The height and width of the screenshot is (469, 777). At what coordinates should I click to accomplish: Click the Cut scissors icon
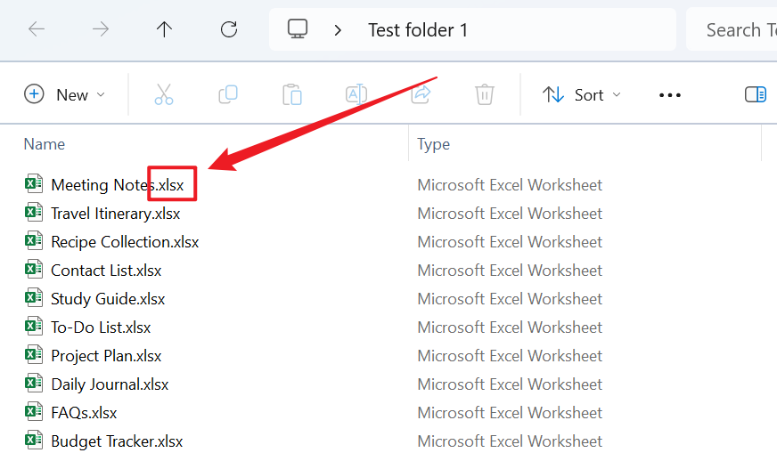[x=164, y=94]
